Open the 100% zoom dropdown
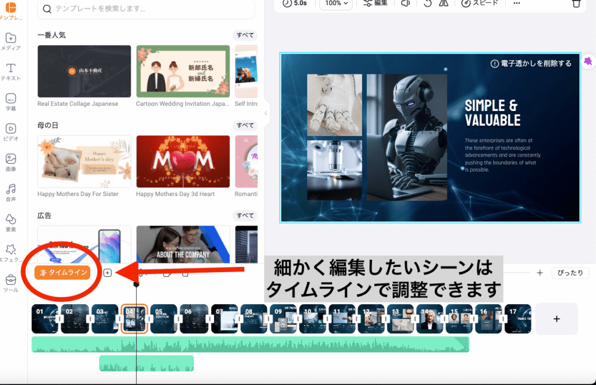The height and width of the screenshot is (385, 596). tap(336, 3)
